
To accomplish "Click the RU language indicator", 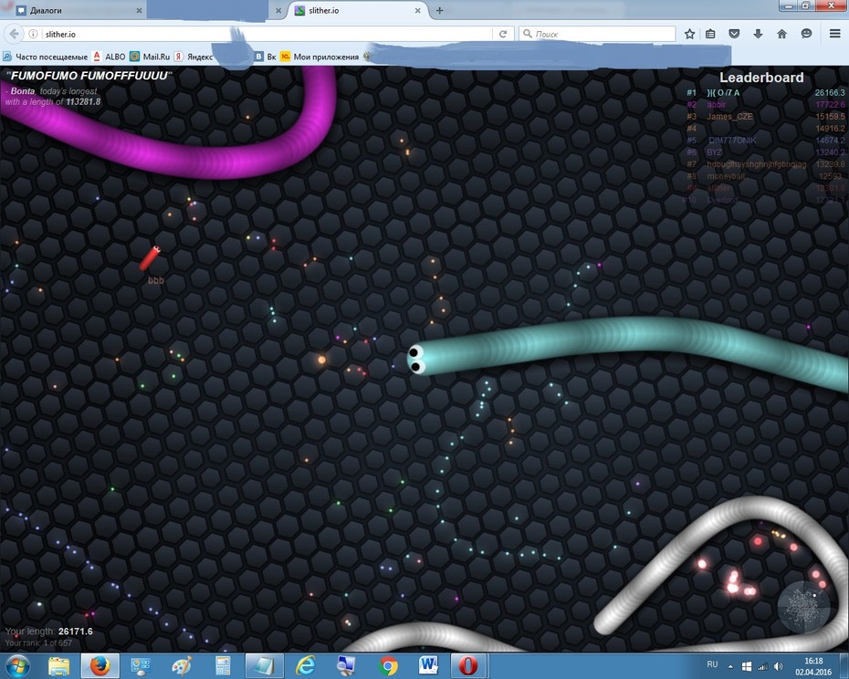I will (712, 664).
